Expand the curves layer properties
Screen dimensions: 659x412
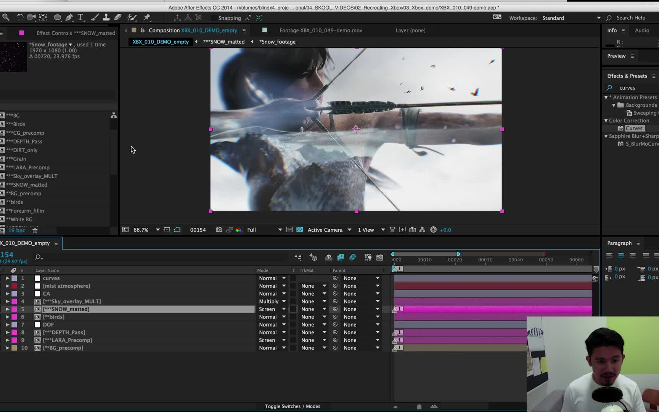pyautogui.click(x=7, y=278)
